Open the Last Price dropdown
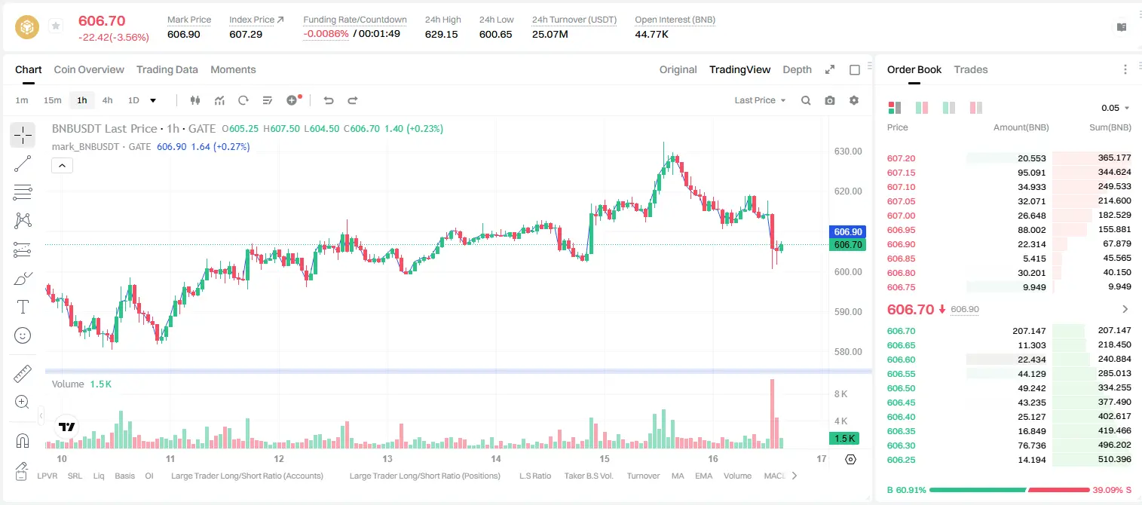Viewport: 1142px width, 505px height. tap(760, 100)
